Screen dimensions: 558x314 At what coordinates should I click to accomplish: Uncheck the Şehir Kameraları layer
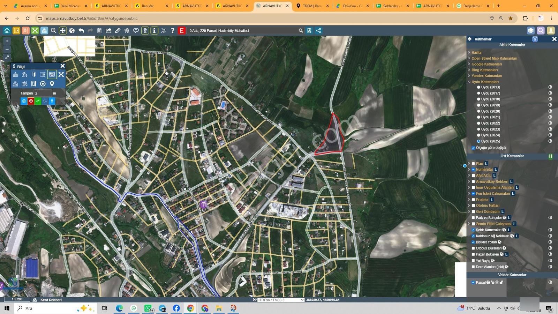pos(473,230)
